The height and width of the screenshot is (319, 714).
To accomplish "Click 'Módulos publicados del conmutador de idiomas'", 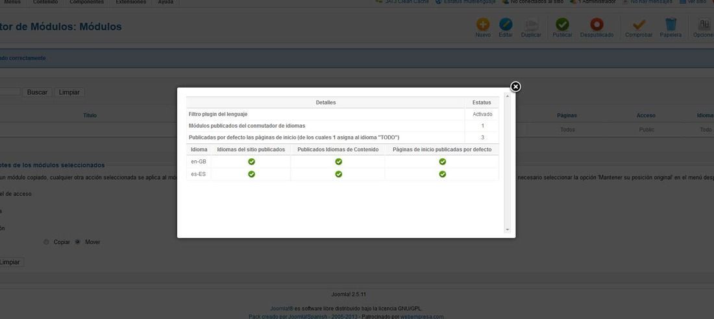I will [x=247, y=126].
